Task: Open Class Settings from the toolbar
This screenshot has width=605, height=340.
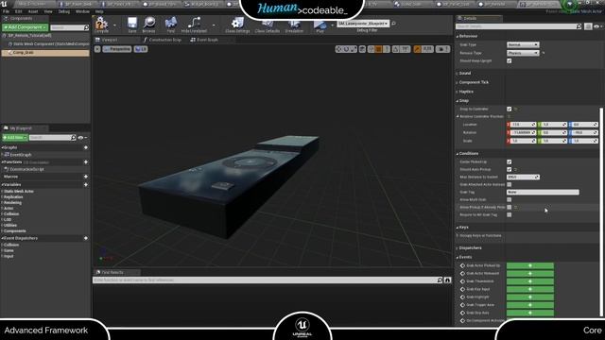Action: coord(237,24)
